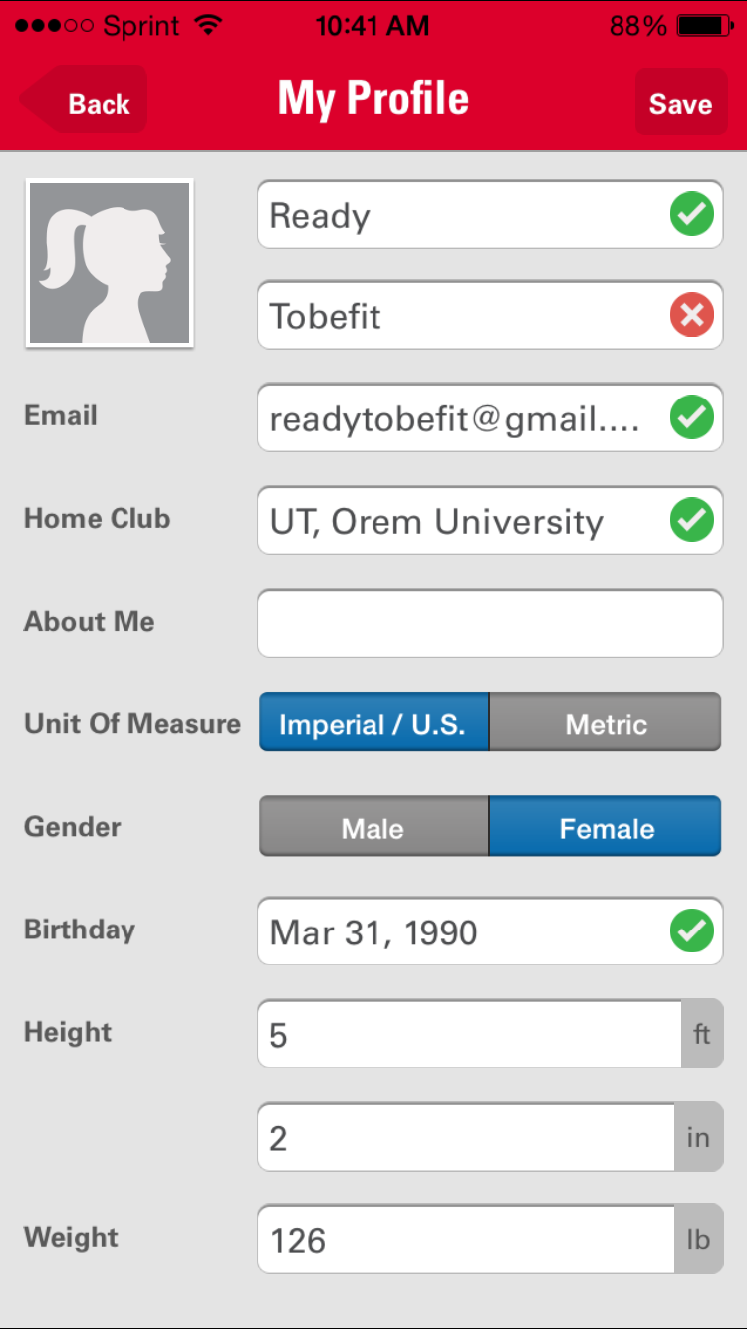Choose Male as gender
Screen dimensions: 747x1329
click(373, 828)
